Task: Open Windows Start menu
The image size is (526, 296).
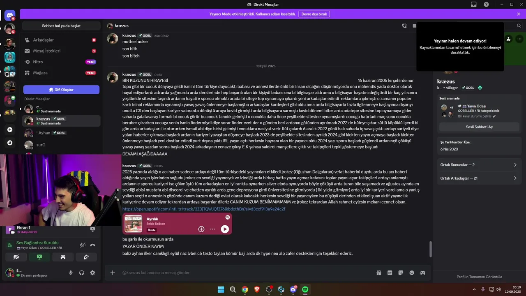Action: [221, 289]
